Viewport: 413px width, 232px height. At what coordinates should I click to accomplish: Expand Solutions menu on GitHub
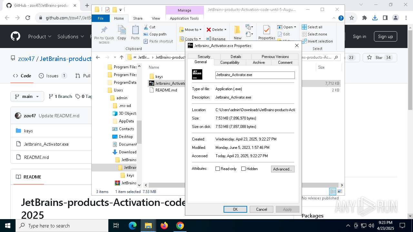click(71, 36)
